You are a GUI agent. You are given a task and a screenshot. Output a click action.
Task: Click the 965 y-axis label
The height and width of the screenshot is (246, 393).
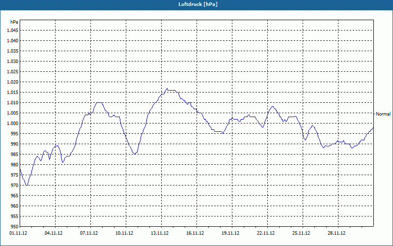(x=15, y=195)
